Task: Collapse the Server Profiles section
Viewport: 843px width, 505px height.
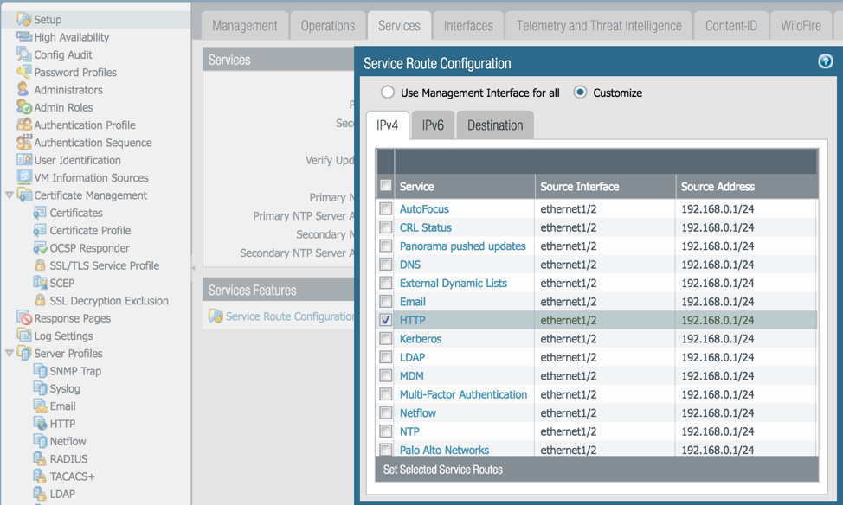Action: click(x=9, y=353)
